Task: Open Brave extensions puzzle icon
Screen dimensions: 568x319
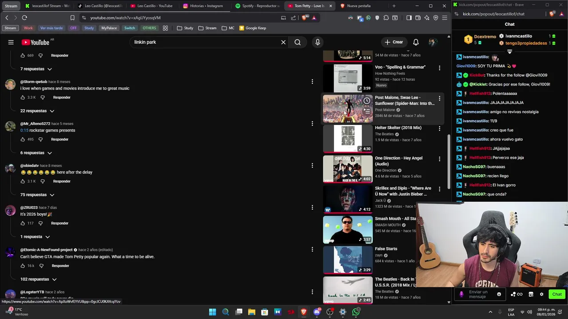Action: (386, 18)
